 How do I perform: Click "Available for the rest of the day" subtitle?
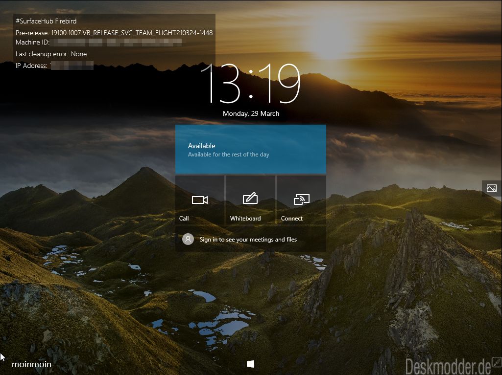(229, 154)
